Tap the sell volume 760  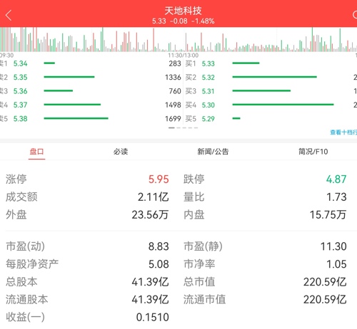tap(175, 91)
